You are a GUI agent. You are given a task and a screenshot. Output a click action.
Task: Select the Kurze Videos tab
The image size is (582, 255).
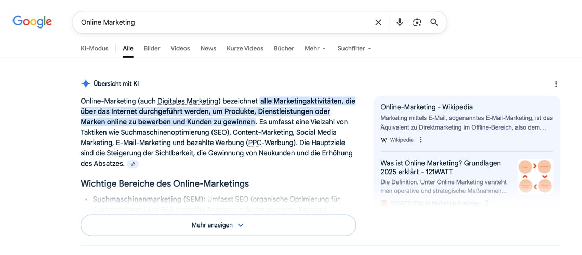[x=245, y=48]
